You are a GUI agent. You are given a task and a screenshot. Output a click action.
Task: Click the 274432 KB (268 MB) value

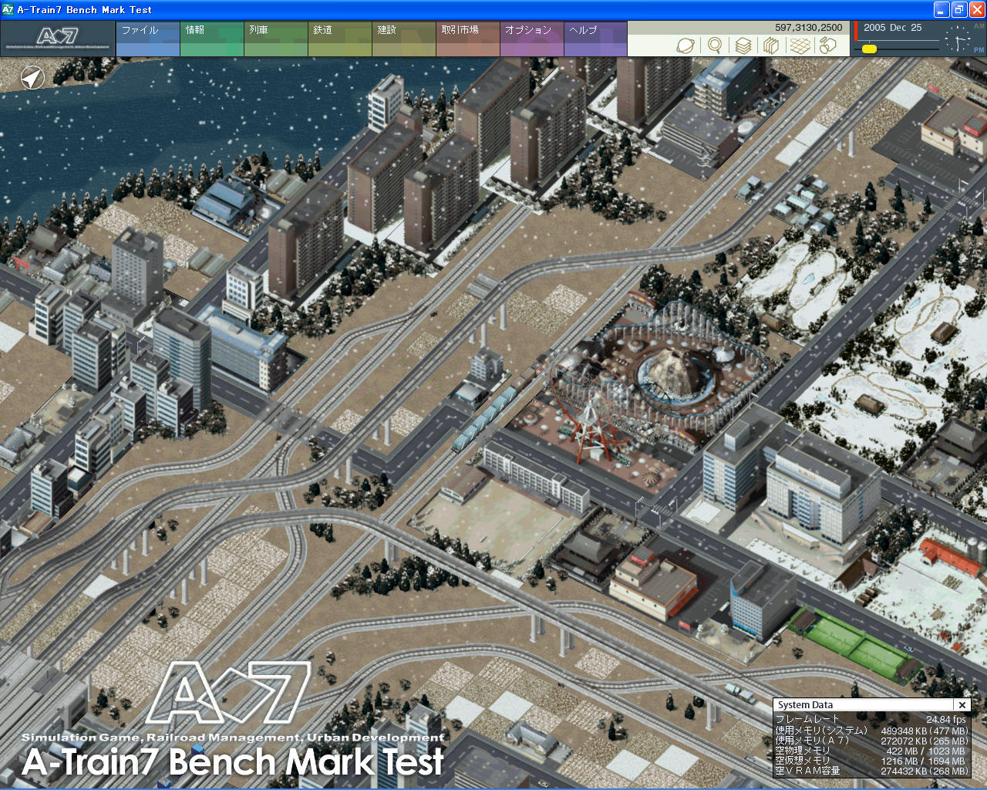click(x=925, y=771)
